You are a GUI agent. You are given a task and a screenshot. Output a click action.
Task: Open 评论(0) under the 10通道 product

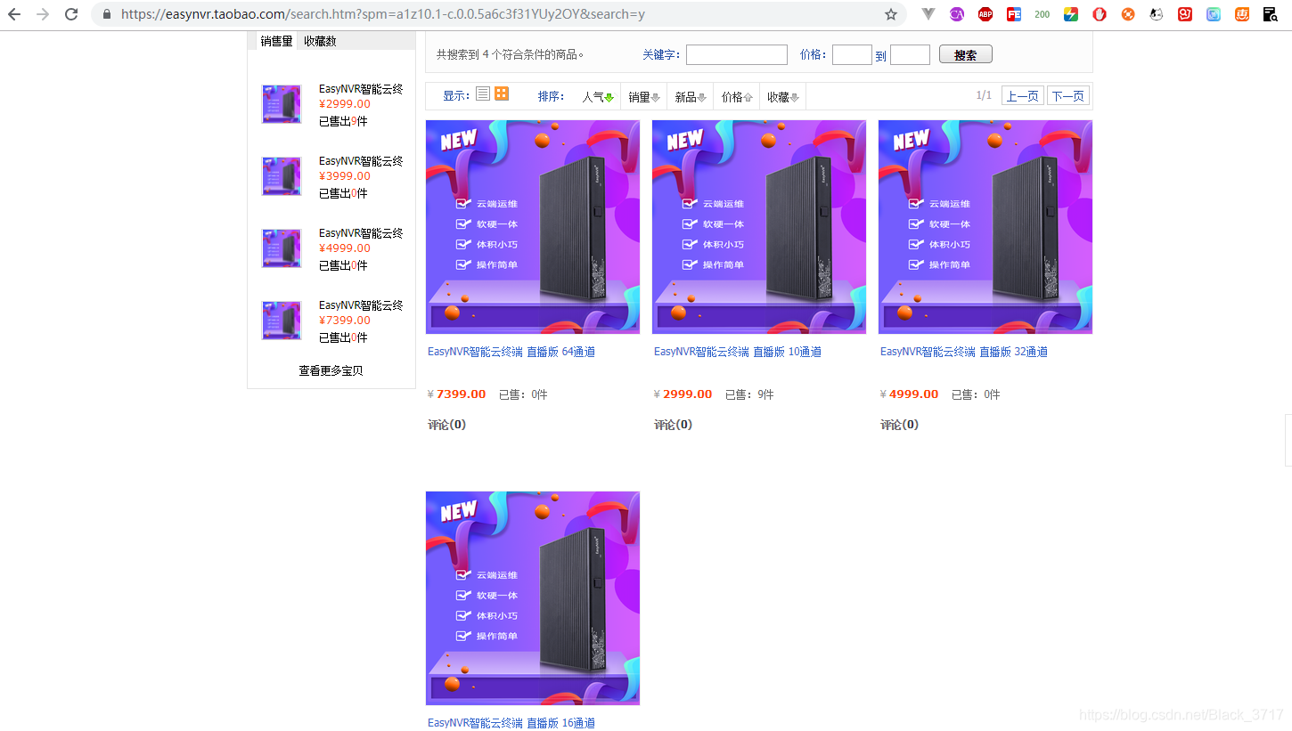tap(673, 425)
